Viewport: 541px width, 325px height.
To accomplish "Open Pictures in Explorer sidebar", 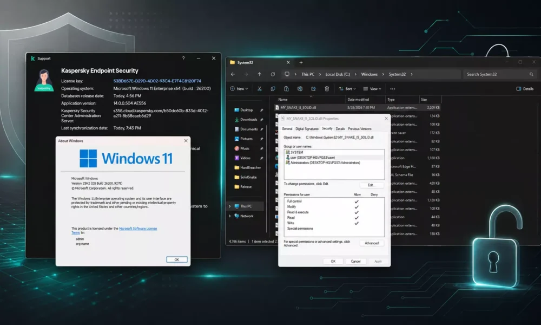I will tap(243, 139).
